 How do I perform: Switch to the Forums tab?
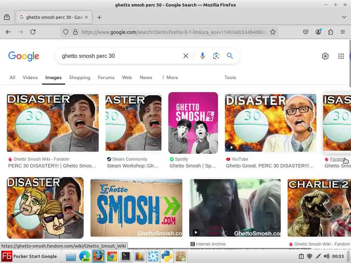coord(106,78)
